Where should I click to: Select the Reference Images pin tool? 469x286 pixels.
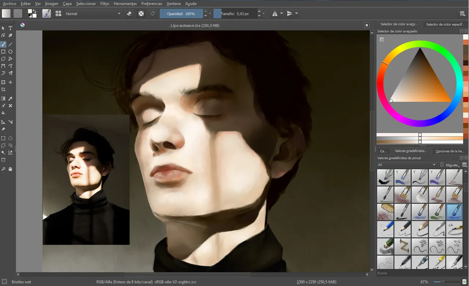[3, 129]
